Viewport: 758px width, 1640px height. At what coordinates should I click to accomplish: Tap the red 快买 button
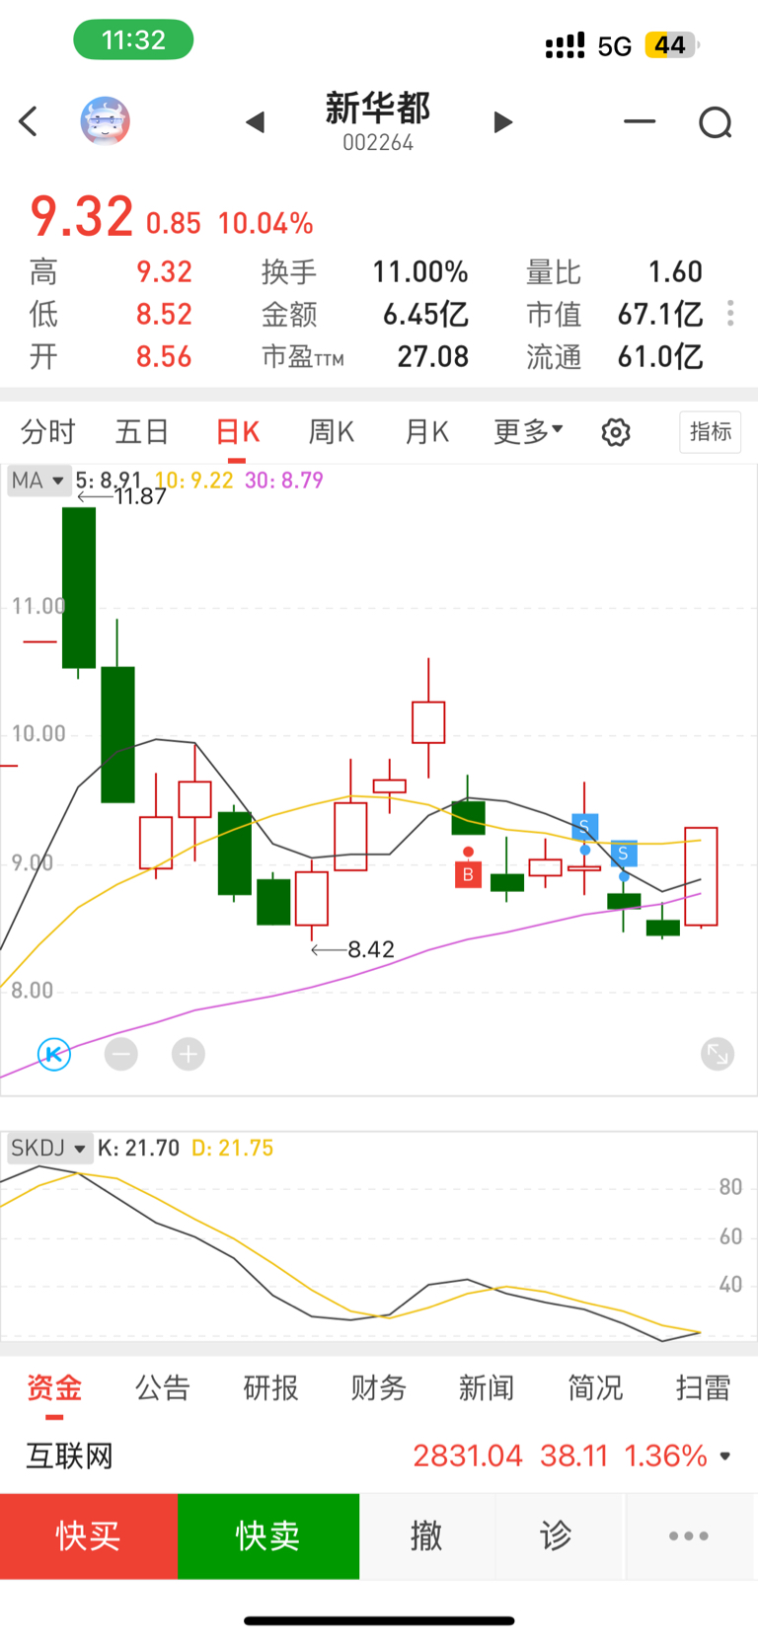[89, 1536]
